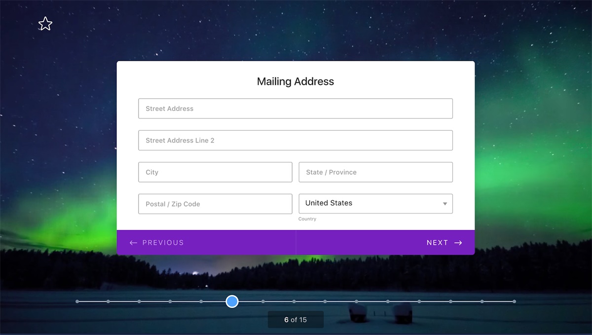This screenshot has height=335, width=592.
Task: Select the City input field
Action: click(215, 172)
